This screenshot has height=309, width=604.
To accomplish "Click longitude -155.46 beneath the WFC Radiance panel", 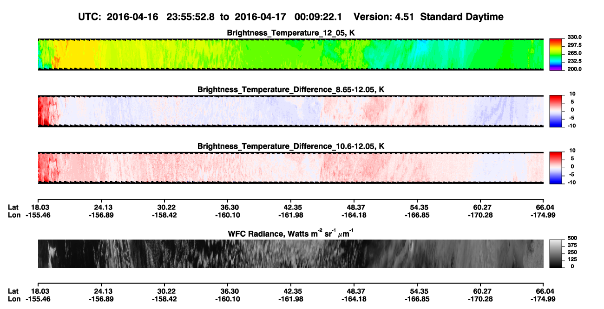I will pos(38,299).
